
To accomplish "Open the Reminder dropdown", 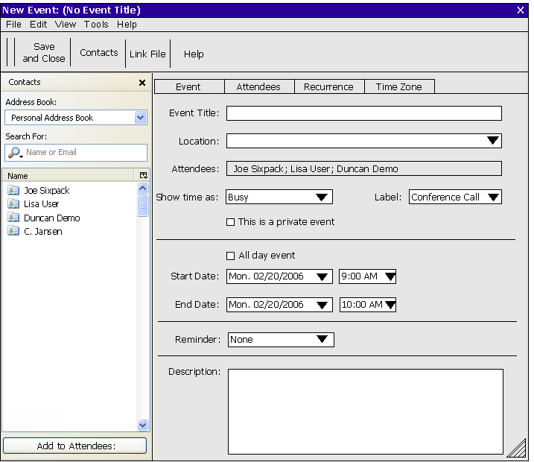I will coord(322,340).
